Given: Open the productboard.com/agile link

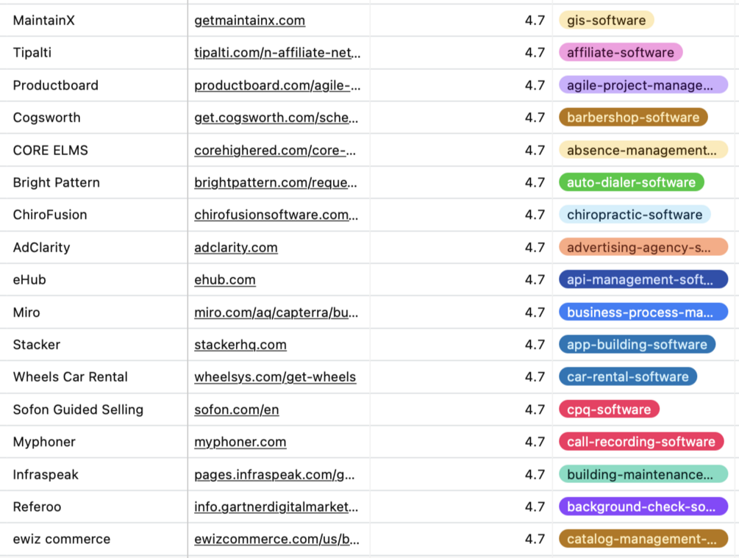Looking at the screenshot, I should [x=277, y=85].
